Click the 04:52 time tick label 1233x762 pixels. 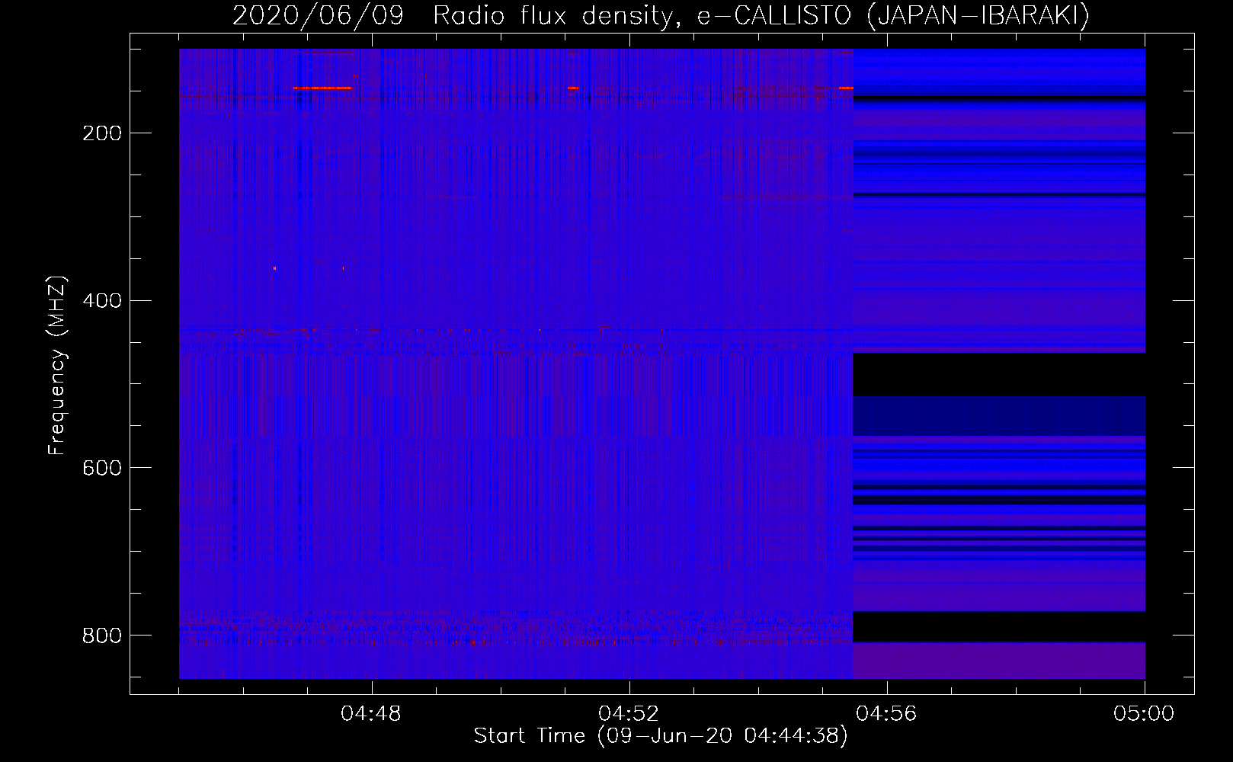[629, 714]
